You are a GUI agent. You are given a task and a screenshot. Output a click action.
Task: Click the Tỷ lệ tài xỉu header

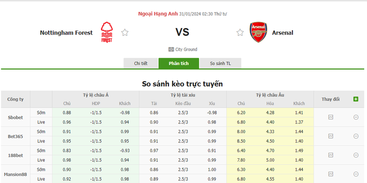coord(183,95)
